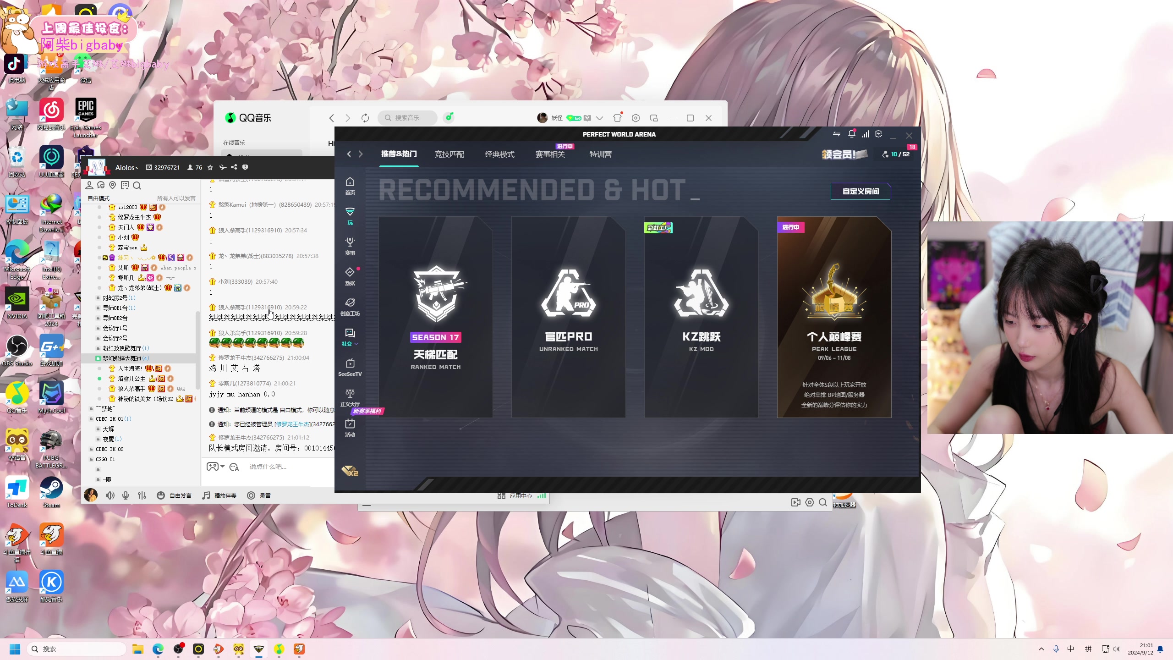1173x660 pixels.
Task: Open the 创意工坊 workshop icon
Action: [x=350, y=307]
